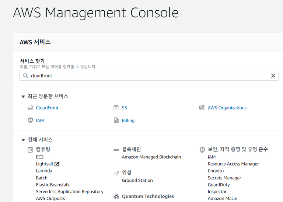Open Secrets Manager
Image resolution: width=283 pixels, height=202 pixels.
click(224, 178)
